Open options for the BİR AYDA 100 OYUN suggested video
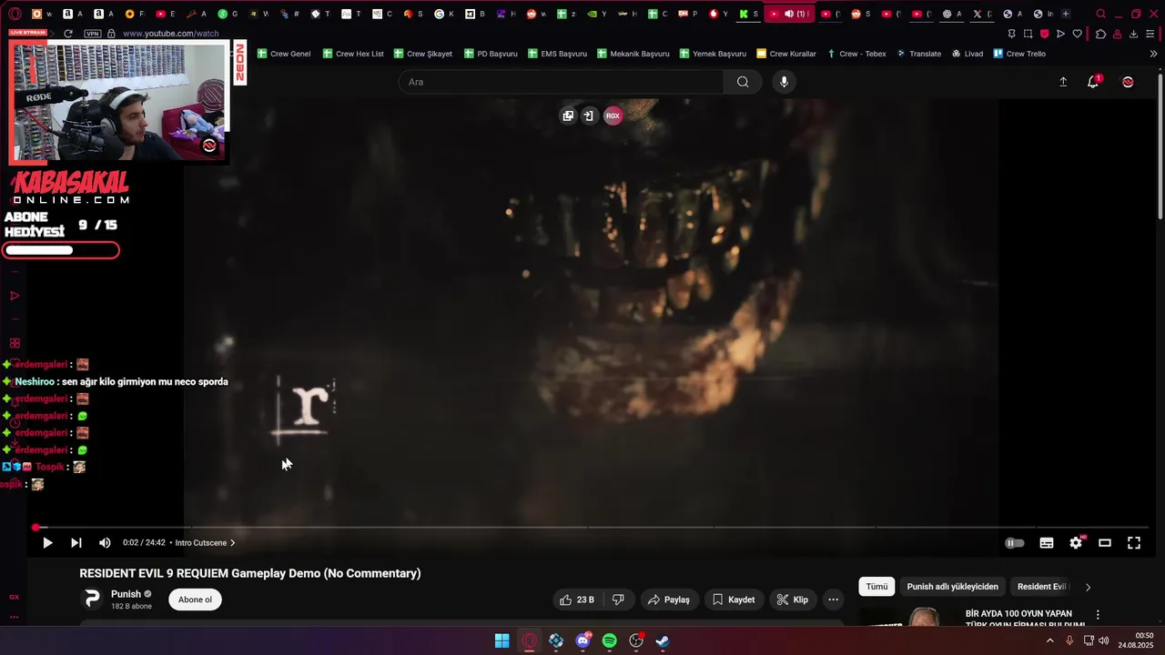This screenshot has width=1165, height=655. [1098, 615]
